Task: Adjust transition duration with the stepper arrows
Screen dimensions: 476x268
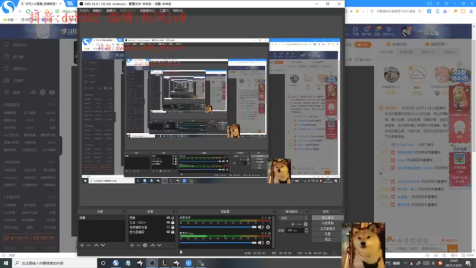Action: point(306,230)
